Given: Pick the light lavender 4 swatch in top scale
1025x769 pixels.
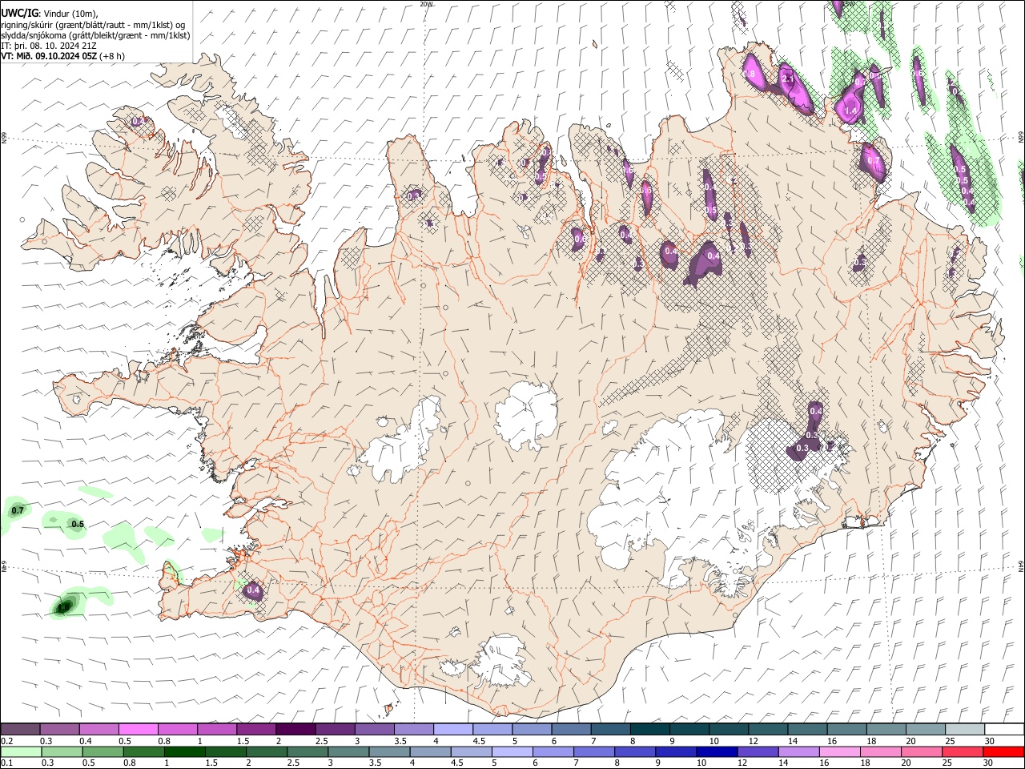Looking at the screenshot, I should (x=452, y=729).
